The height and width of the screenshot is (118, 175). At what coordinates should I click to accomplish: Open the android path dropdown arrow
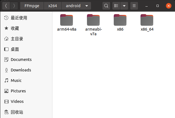pos(87,6)
